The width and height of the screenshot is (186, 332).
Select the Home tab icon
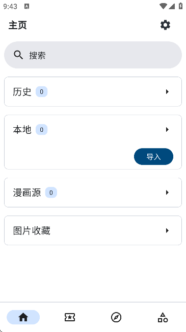[23, 317]
